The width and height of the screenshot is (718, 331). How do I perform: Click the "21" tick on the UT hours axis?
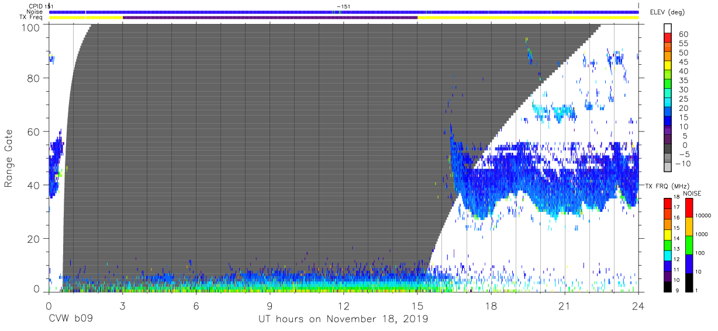pyautogui.click(x=565, y=306)
